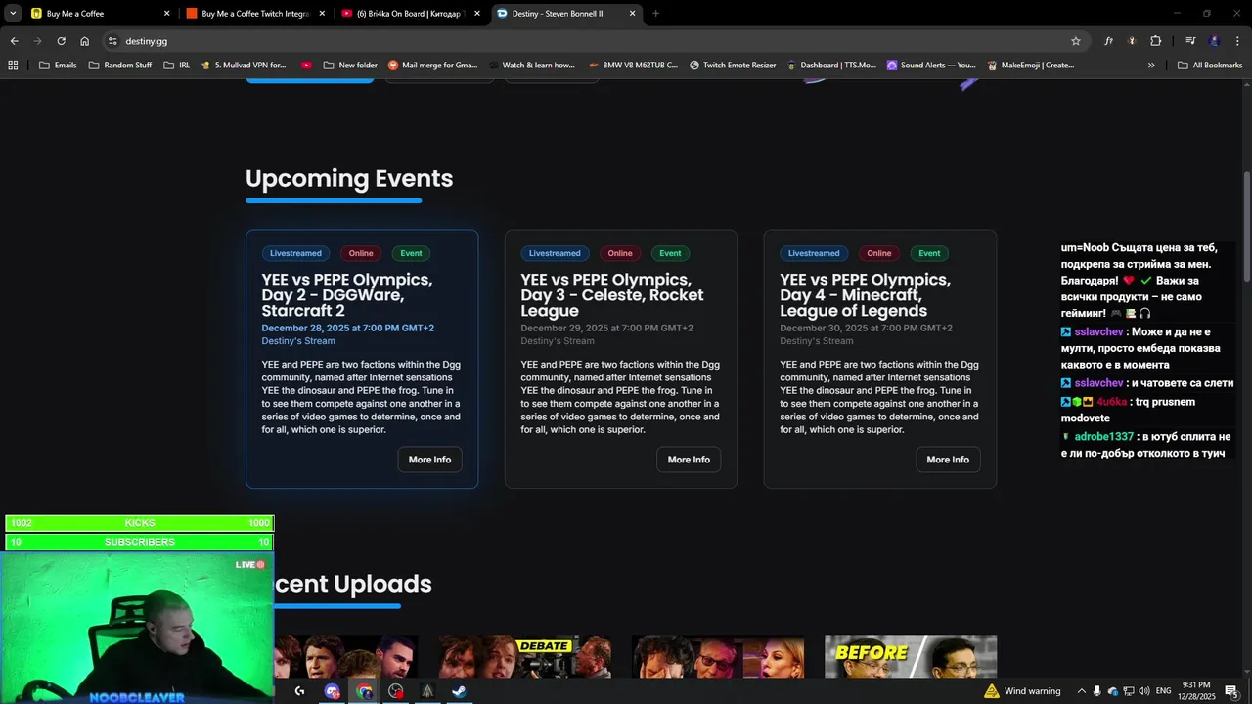Click the KICKS goal progress bar

pyautogui.click(x=140, y=523)
